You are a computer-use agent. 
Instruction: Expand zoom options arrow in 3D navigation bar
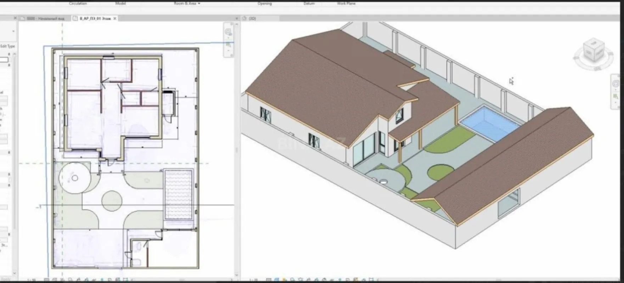(615, 102)
